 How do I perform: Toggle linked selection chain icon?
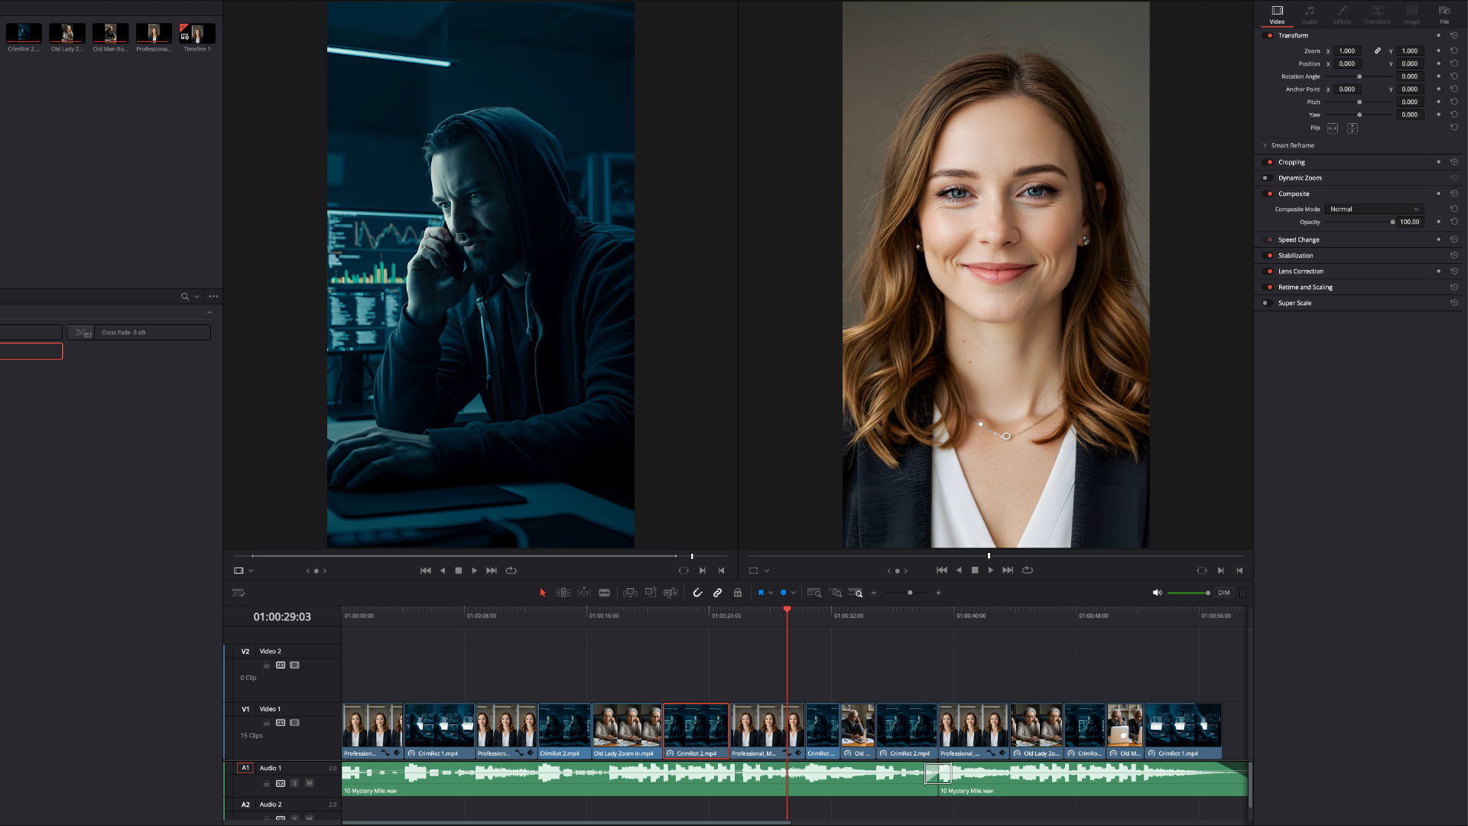pyautogui.click(x=717, y=593)
